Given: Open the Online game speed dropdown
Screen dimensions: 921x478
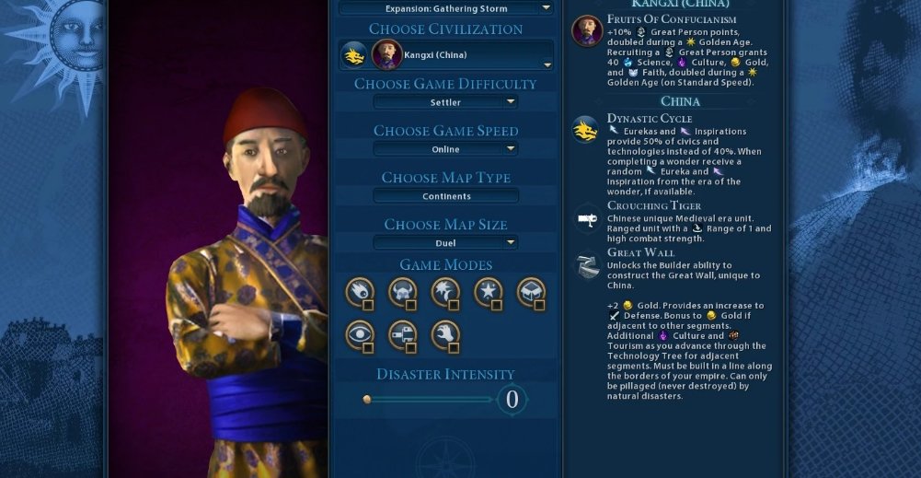Looking at the screenshot, I should pyautogui.click(x=446, y=149).
